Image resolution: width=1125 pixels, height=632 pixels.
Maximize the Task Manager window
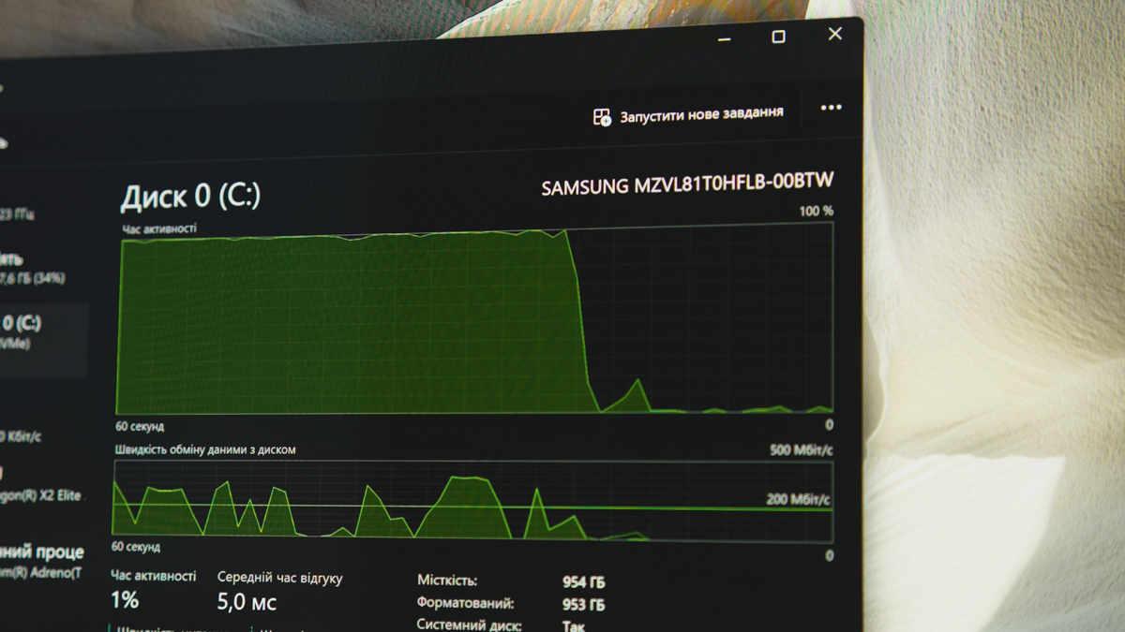(778, 37)
